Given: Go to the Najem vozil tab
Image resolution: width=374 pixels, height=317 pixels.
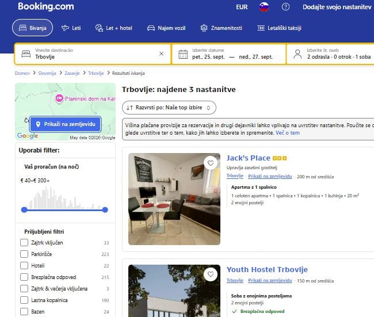Looking at the screenshot, I should click(x=166, y=28).
